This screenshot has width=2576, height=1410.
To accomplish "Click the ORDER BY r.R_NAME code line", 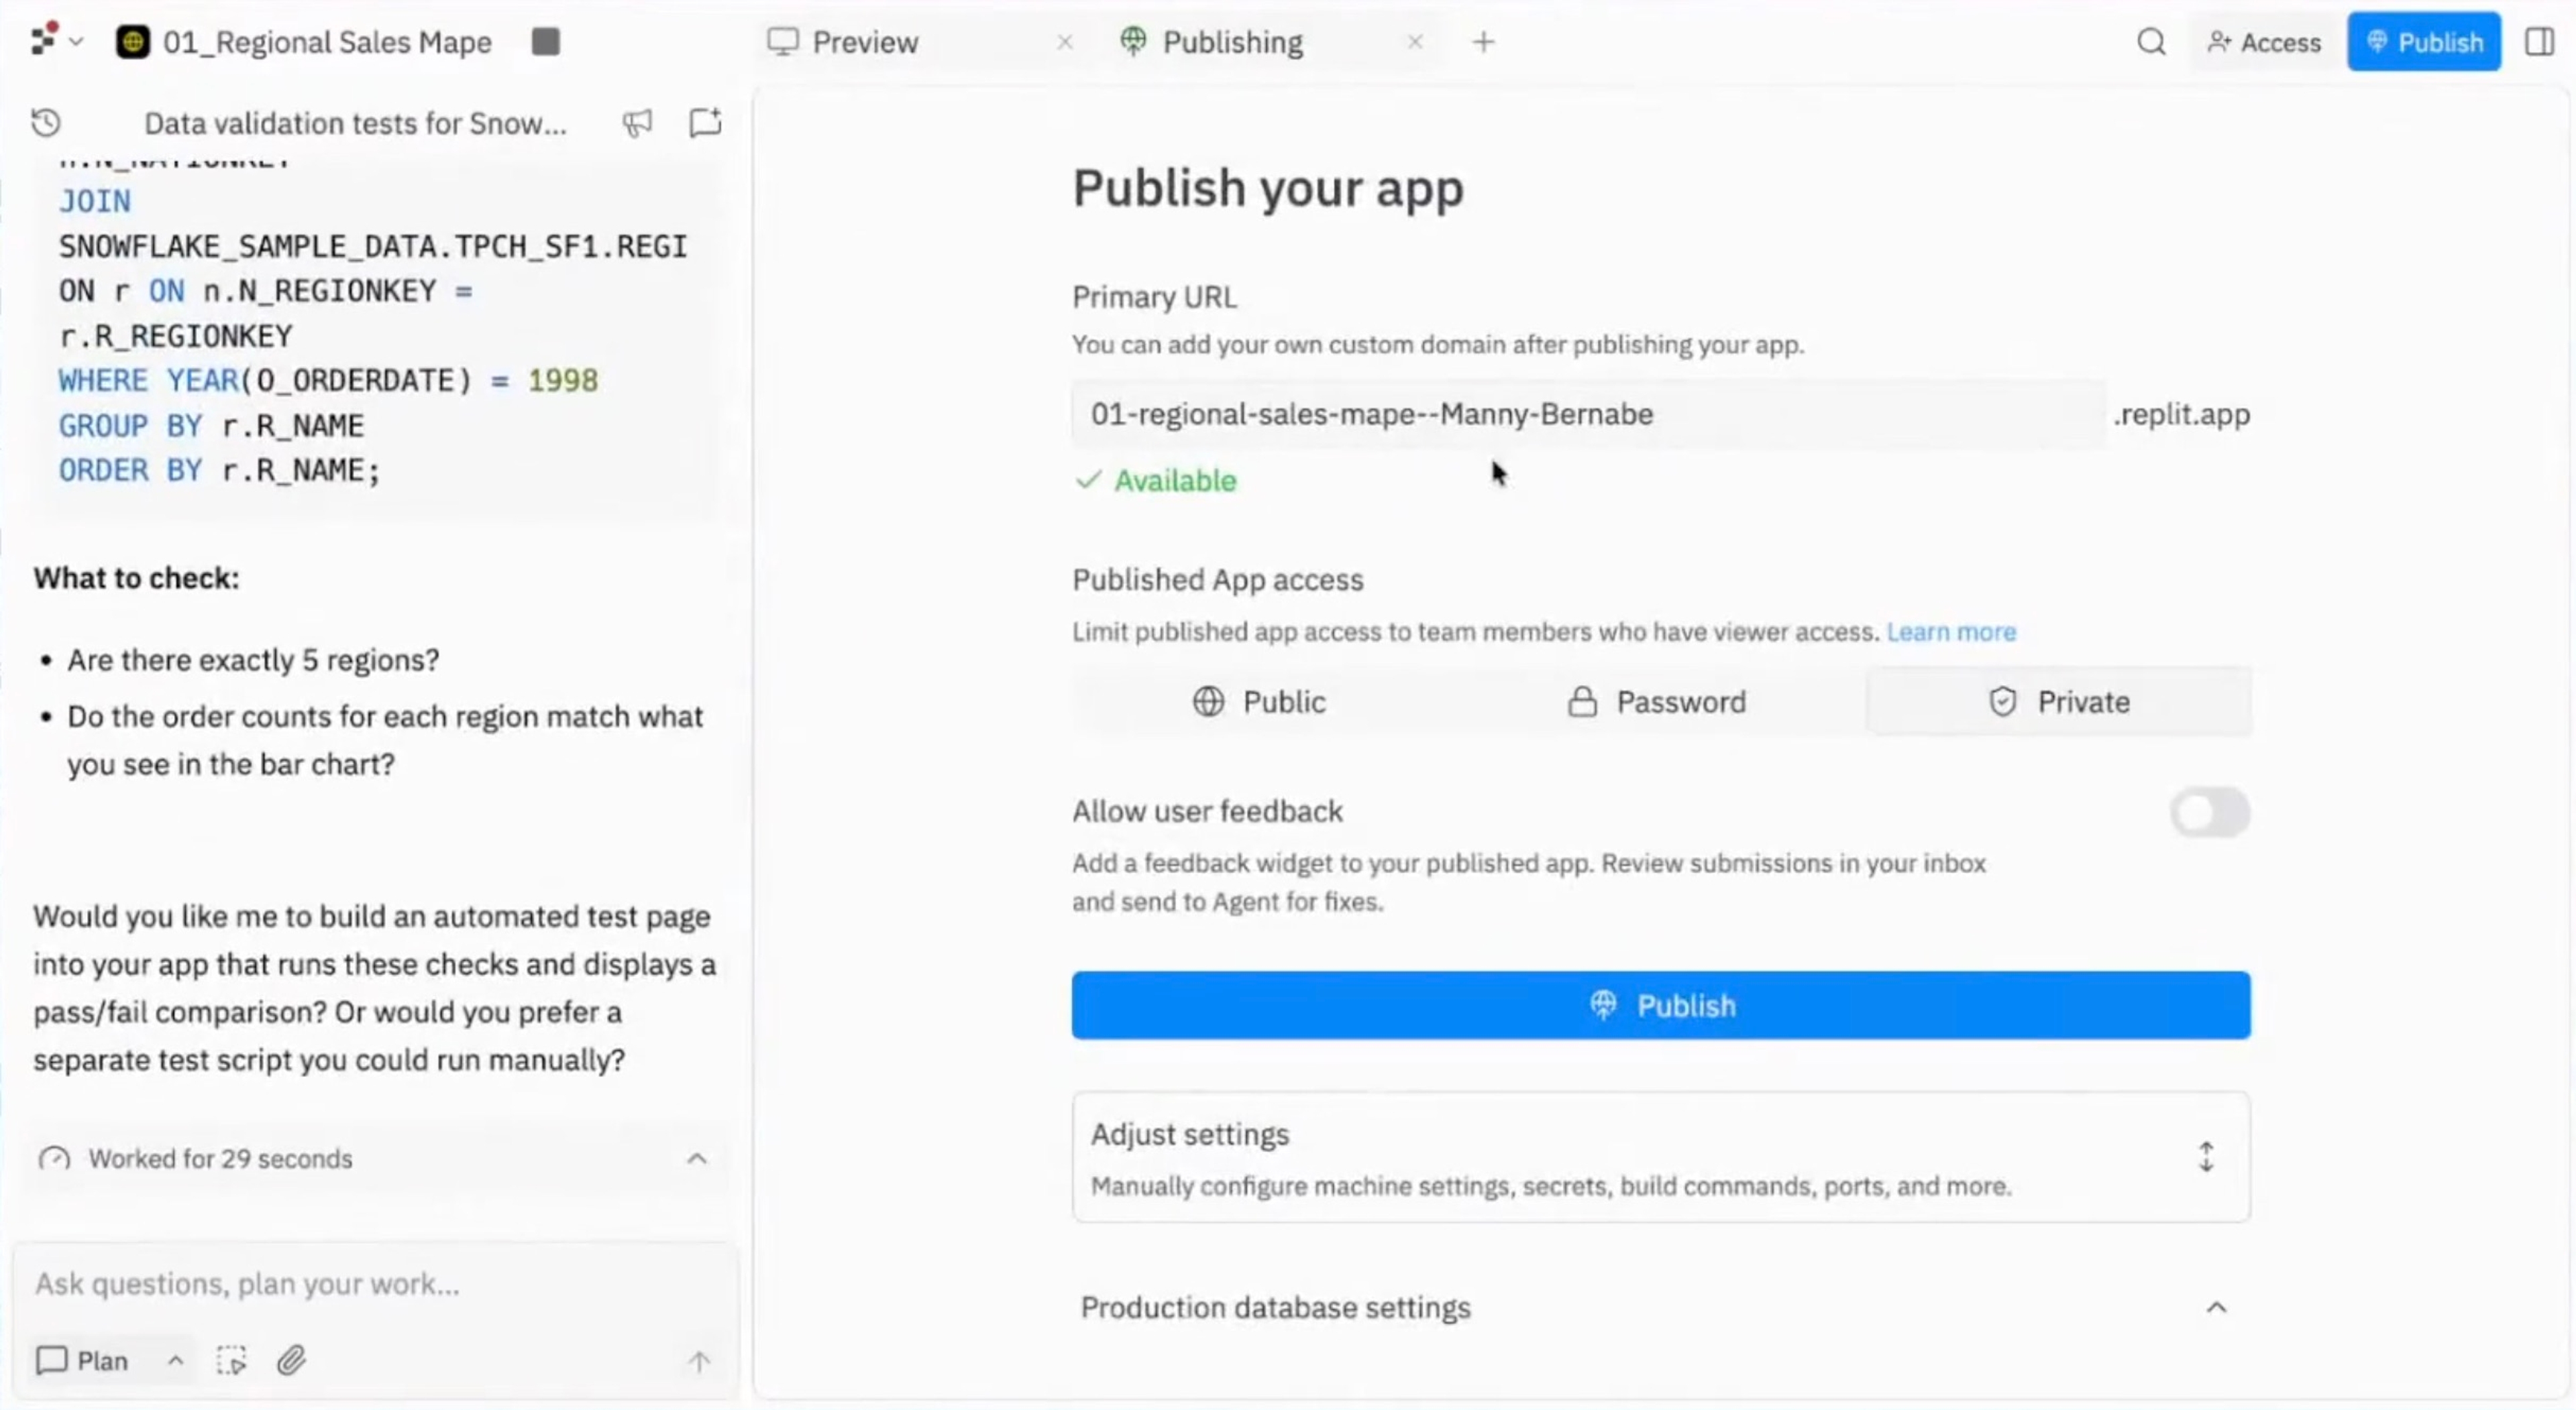I will [x=219, y=470].
